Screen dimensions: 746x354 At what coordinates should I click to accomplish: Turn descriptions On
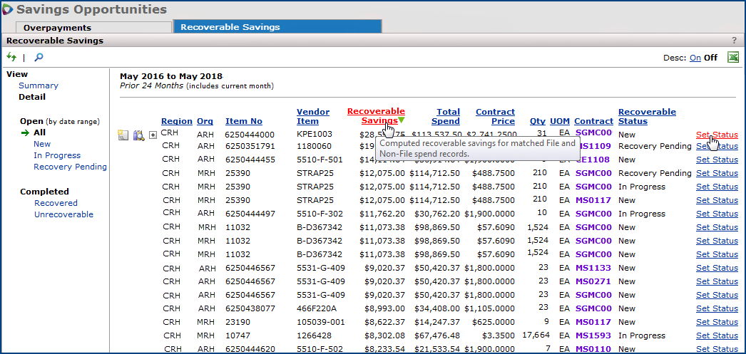[695, 58]
